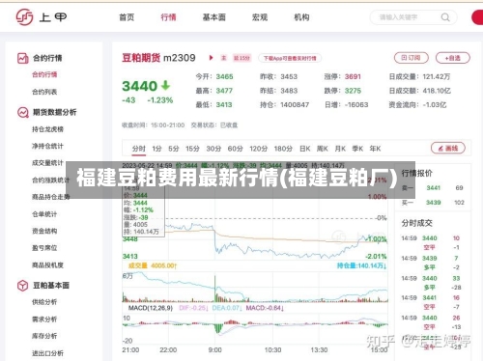Click the 持仓 1400847 value
Screen dimensions: 483x361
click(x=295, y=105)
